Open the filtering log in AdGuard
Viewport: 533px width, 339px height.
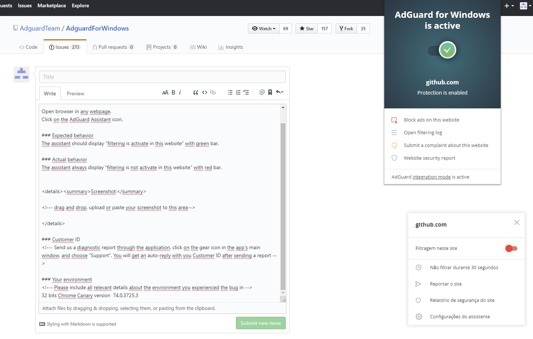click(x=423, y=132)
